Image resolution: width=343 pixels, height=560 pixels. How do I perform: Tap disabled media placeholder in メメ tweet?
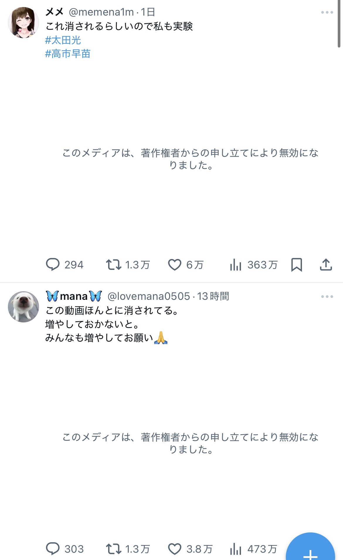coord(191,159)
